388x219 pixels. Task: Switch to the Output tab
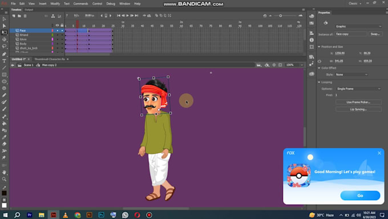pos(29,10)
